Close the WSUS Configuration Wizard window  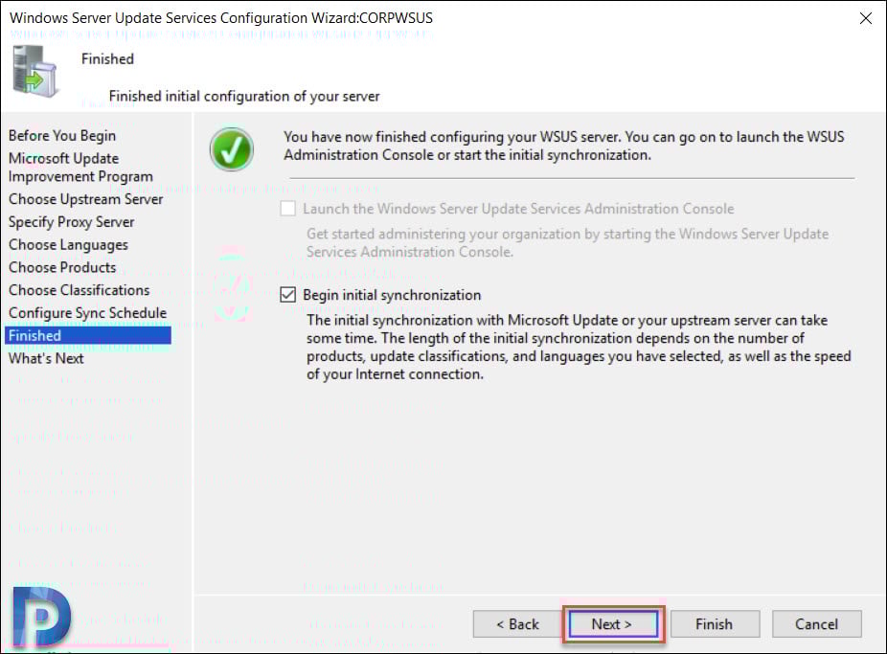coord(866,18)
